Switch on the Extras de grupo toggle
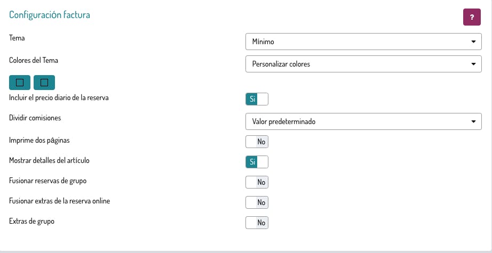 257,223
